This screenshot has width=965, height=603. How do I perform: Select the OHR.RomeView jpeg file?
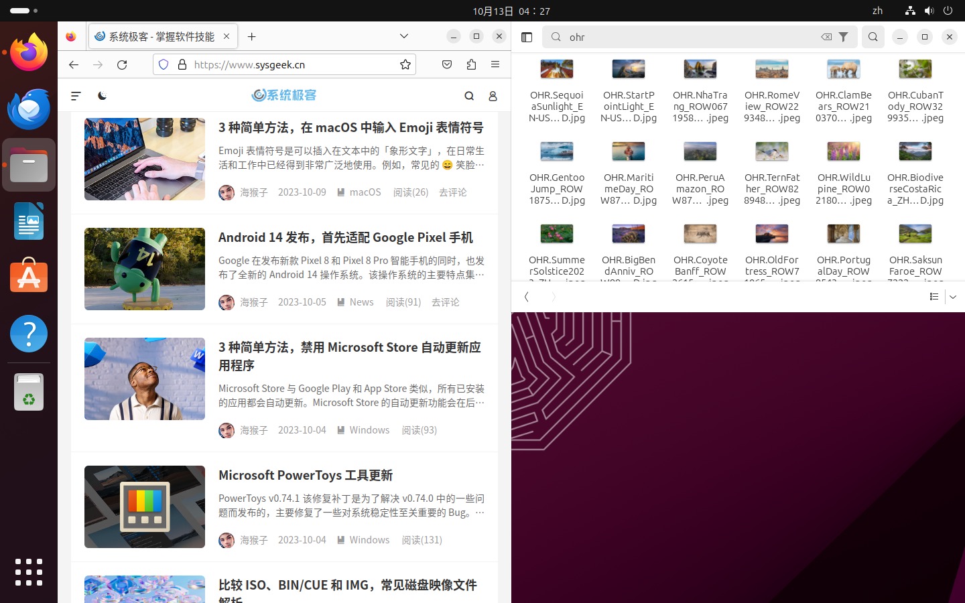(x=772, y=90)
